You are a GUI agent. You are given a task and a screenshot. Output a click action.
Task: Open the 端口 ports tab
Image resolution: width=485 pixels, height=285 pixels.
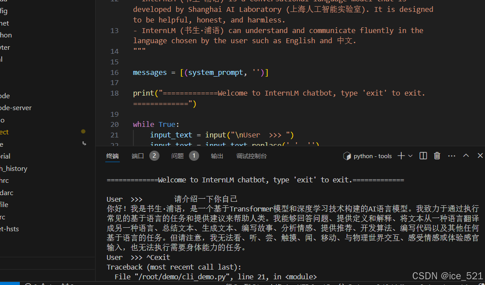click(137, 156)
